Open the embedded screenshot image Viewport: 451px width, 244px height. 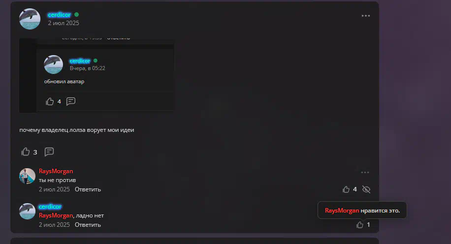(x=97, y=75)
